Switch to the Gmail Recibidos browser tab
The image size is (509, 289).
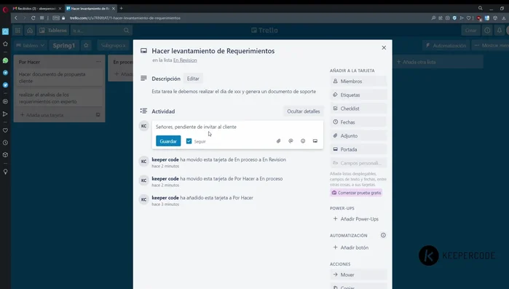(x=36, y=9)
